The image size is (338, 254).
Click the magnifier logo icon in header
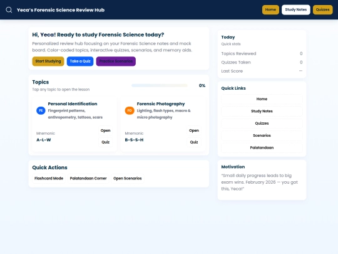[9, 9]
